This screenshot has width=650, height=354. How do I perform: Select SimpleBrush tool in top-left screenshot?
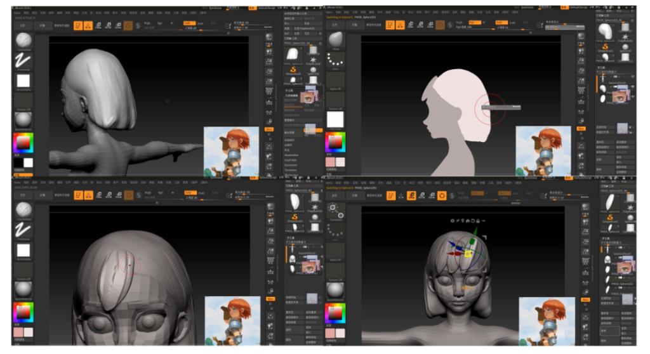pos(293,70)
